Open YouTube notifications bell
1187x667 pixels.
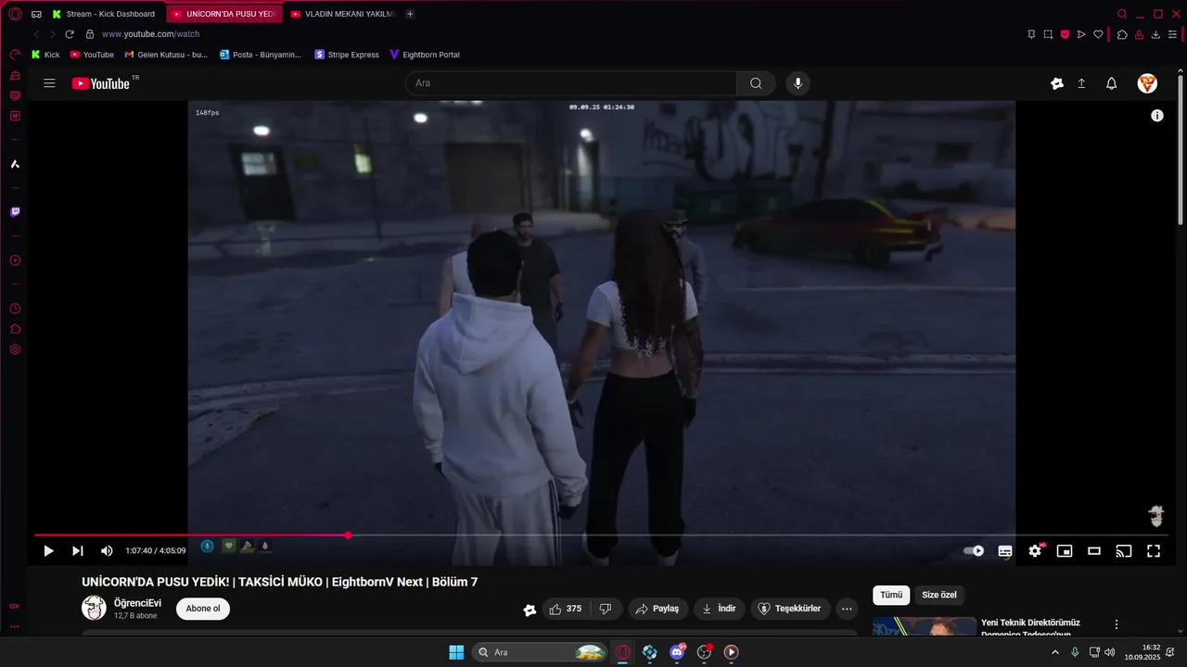click(x=1111, y=83)
